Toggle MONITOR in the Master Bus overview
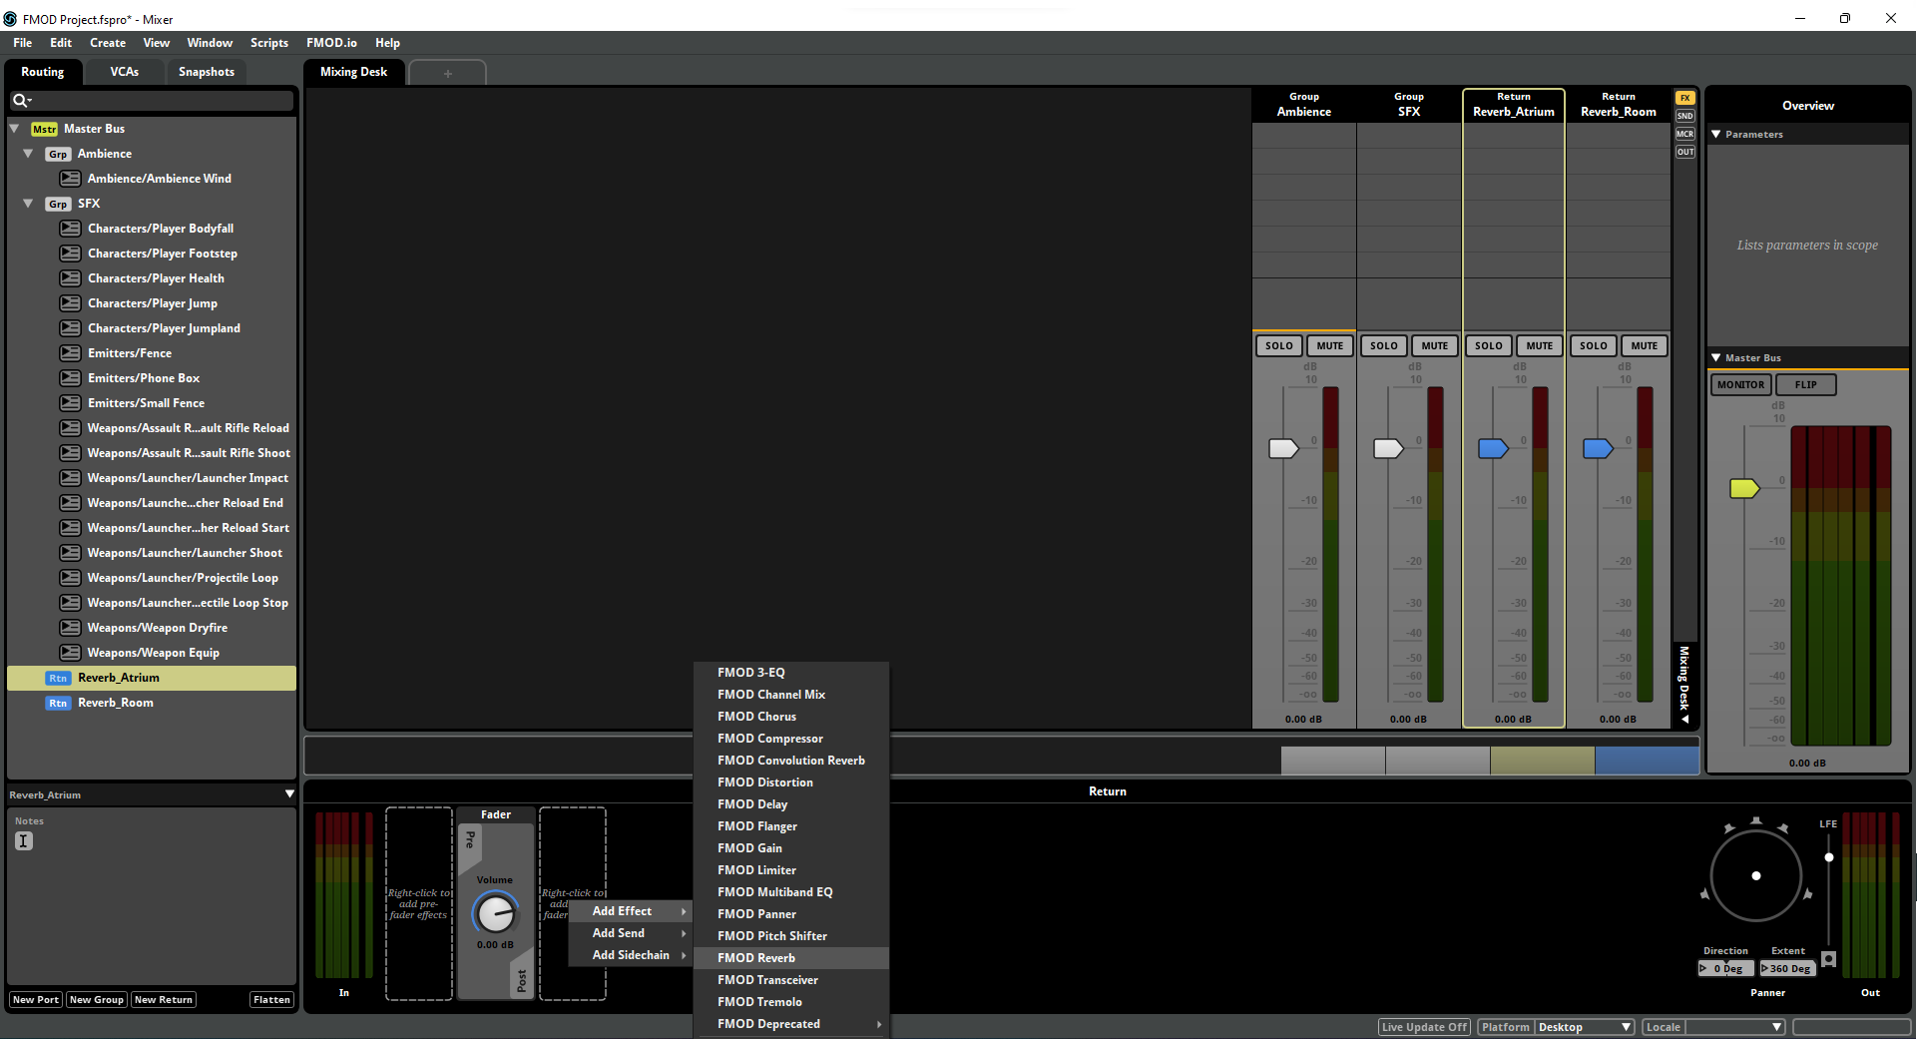This screenshot has height=1039, width=1917. click(x=1741, y=385)
